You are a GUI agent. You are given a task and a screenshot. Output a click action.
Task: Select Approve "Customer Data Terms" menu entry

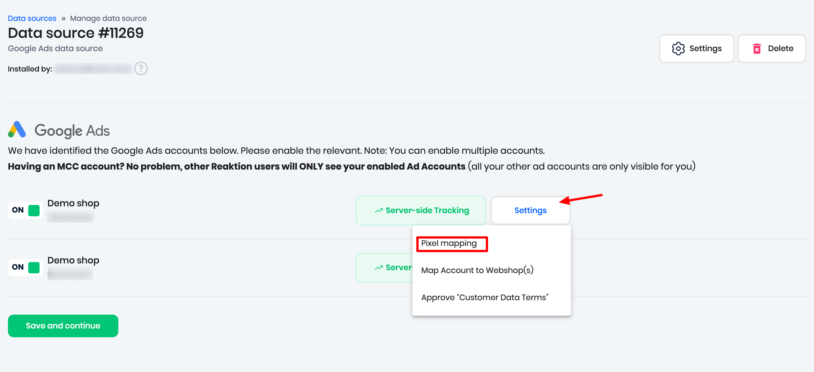[484, 297]
